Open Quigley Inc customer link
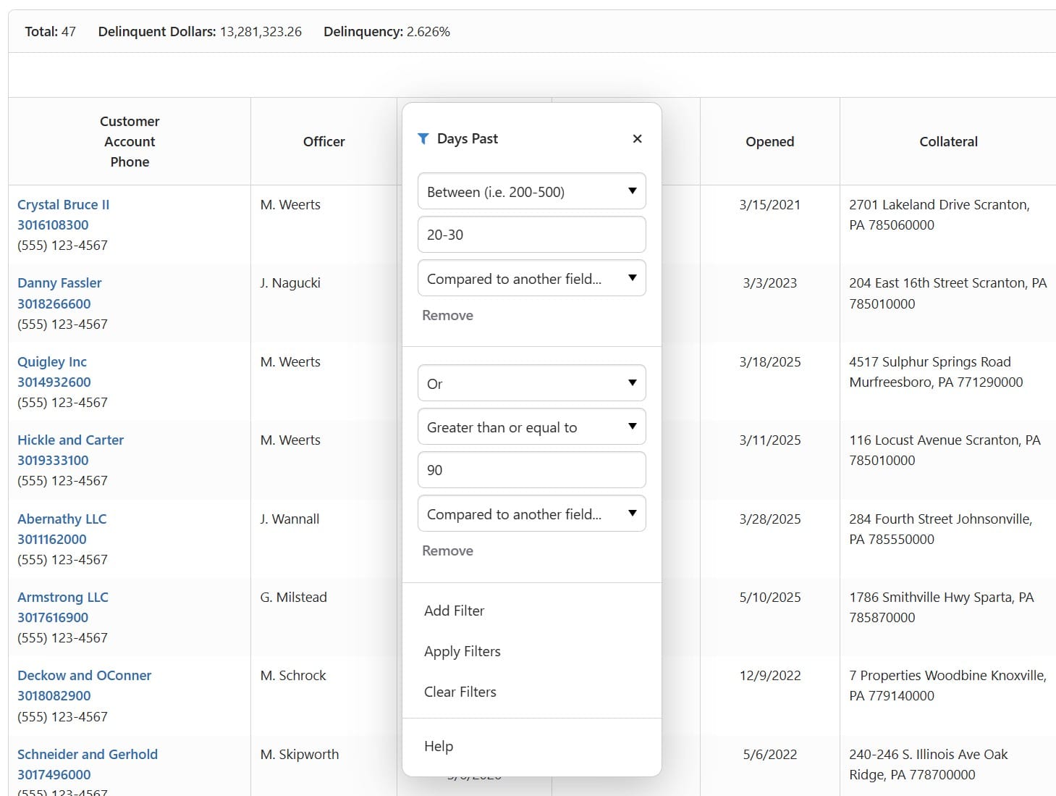 click(x=52, y=361)
